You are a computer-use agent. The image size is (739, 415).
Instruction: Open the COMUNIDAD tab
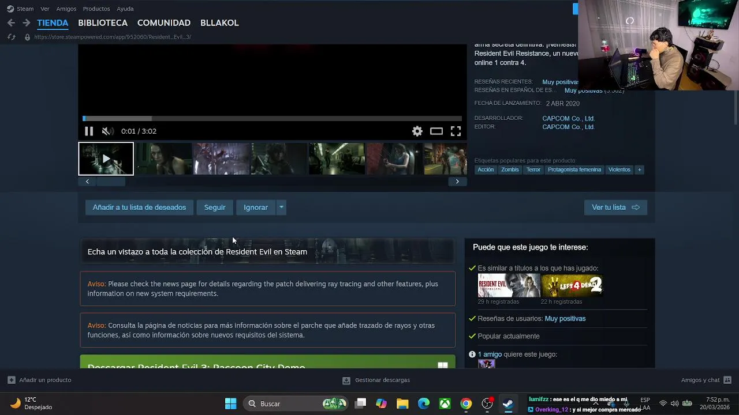[x=164, y=22]
